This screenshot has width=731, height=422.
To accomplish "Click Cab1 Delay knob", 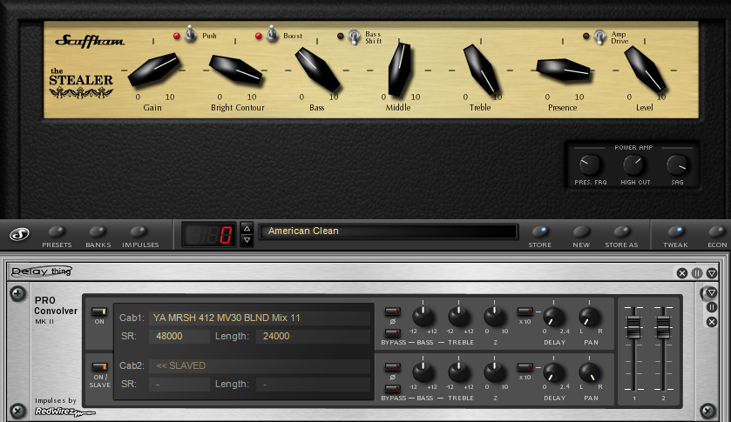I will pos(554,317).
